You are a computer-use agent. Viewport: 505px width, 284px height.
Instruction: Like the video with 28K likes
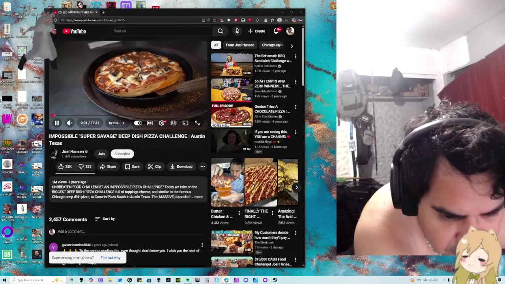[65, 166]
